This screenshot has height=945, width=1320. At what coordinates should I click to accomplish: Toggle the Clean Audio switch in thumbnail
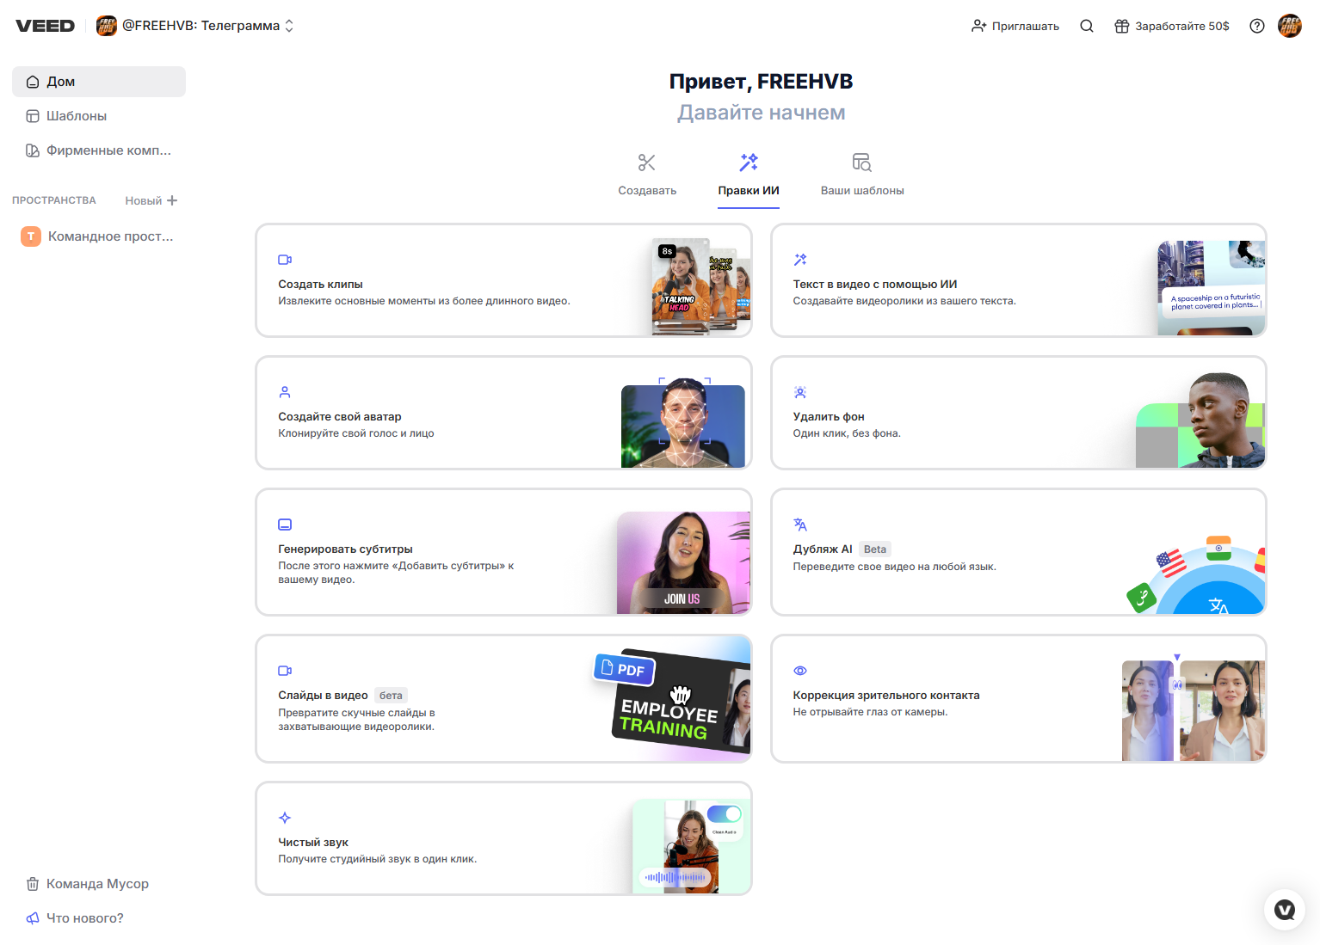724,813
